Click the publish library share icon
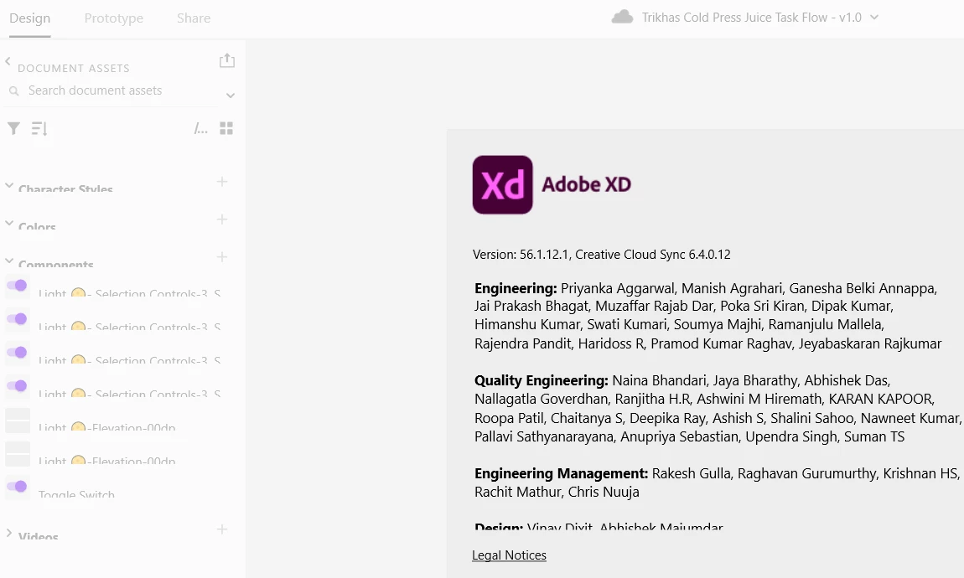964x578 pixels. [x=227, y=60]
